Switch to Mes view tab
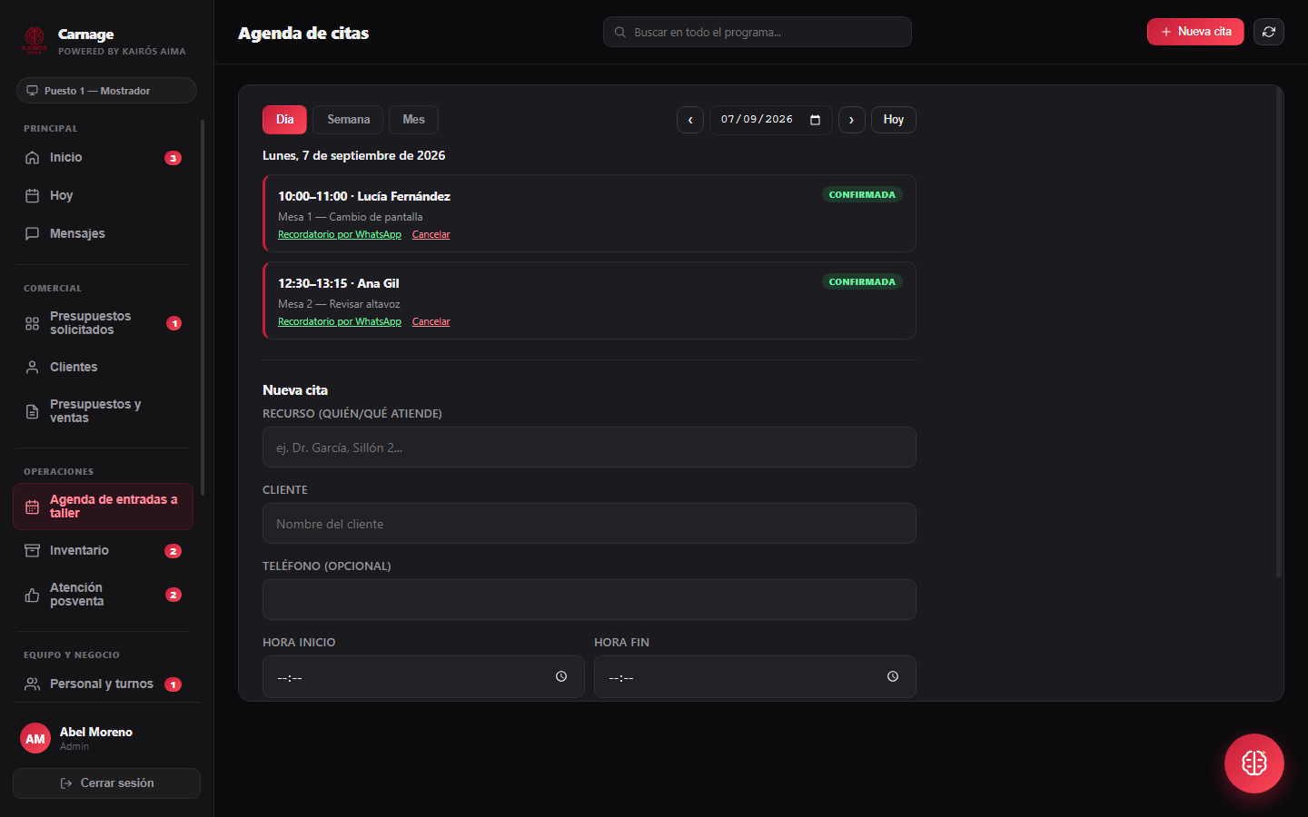 click(413, 120)
